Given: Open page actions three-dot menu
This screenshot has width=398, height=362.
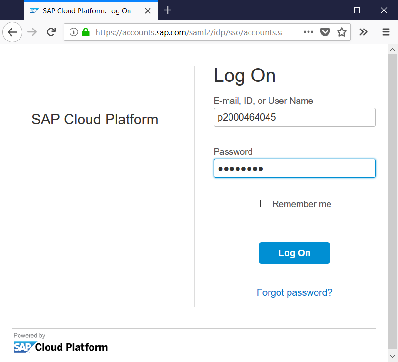Looking at the screenshot, I should coord(308,32).
